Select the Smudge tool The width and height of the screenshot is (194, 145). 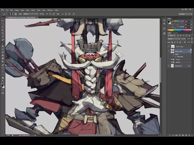pyautogui.click(x=3, y=58)
